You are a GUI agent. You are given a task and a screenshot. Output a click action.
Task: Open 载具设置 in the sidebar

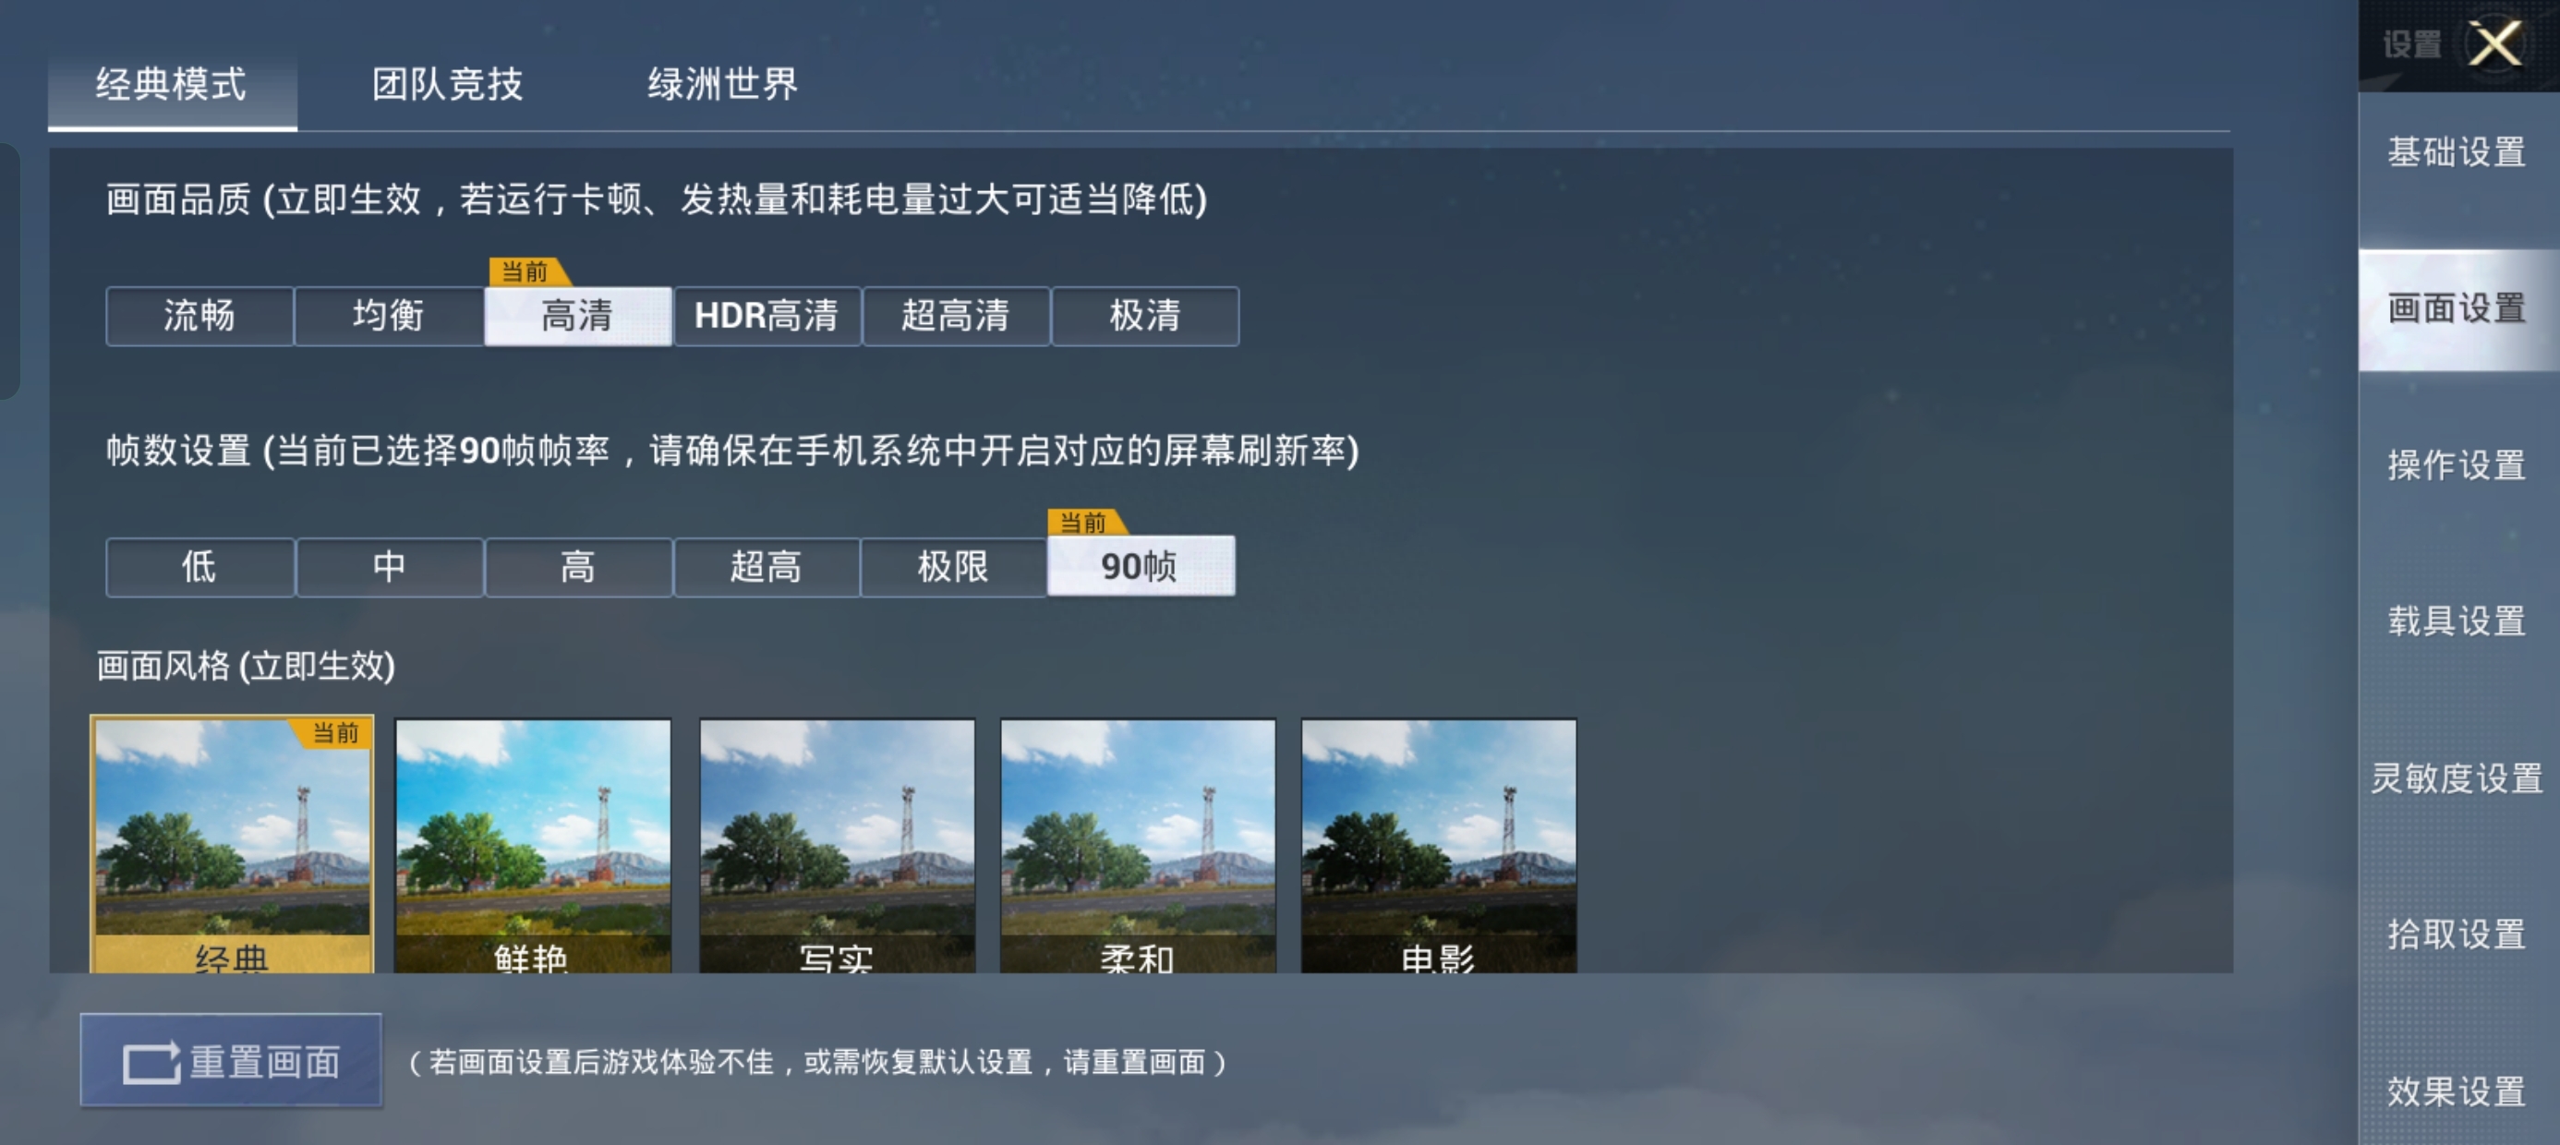pos(2458,621)
